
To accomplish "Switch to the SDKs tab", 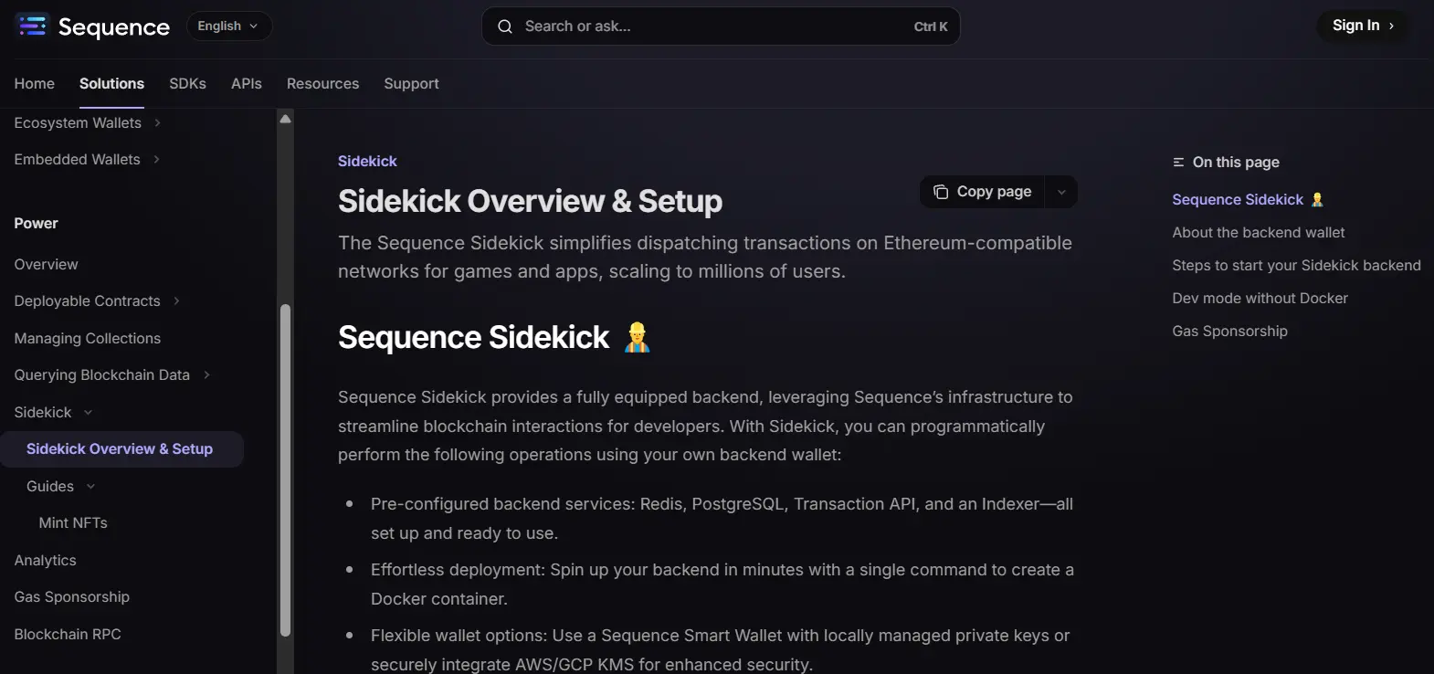I will pos(187,83).
